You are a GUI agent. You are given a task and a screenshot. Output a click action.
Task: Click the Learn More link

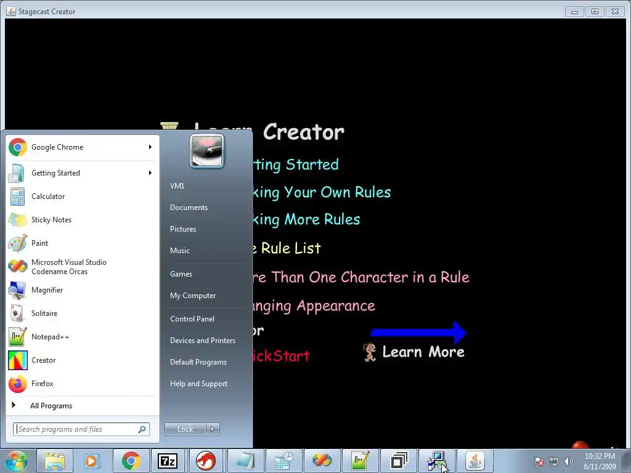(423, 352)
